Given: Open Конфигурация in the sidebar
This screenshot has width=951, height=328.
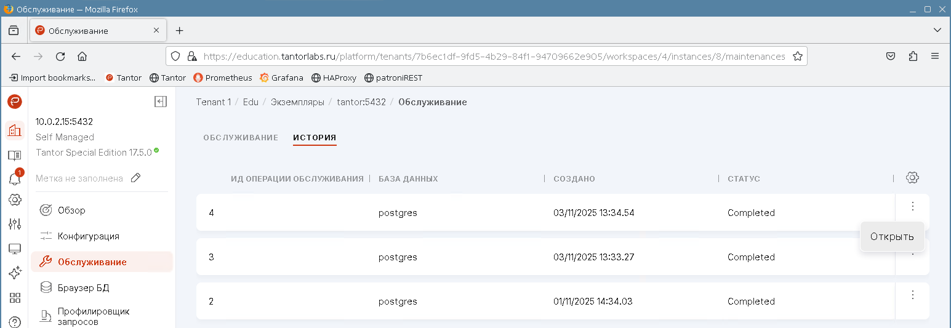Looking at the screenshot, I should pos(89,236).
